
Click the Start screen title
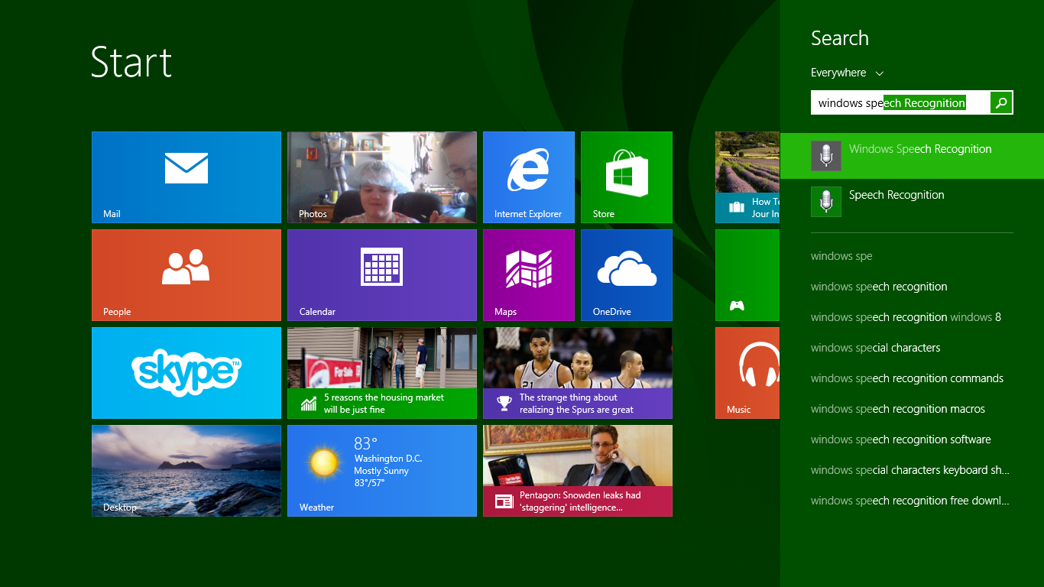pos(131,62)
